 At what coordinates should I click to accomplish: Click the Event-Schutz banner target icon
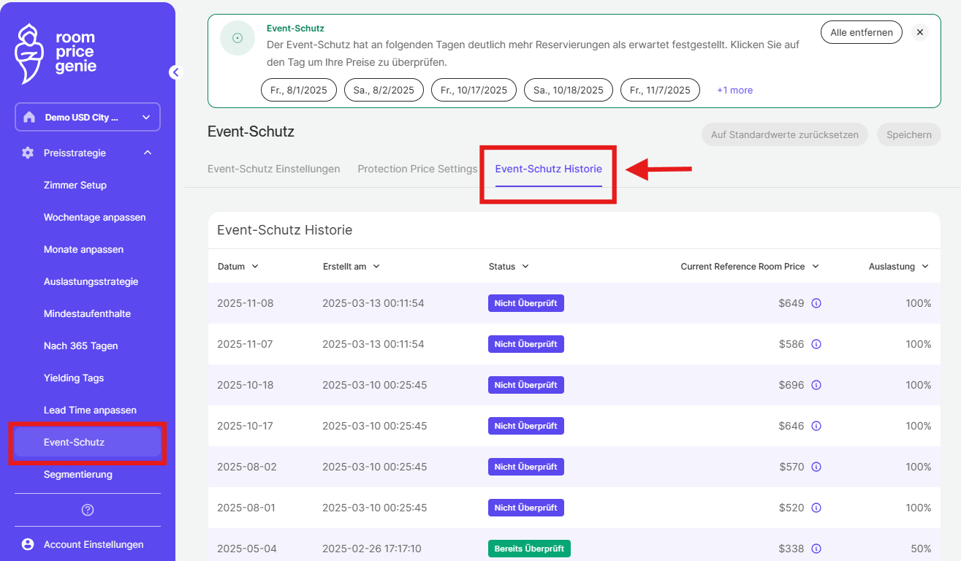(238, 38)
